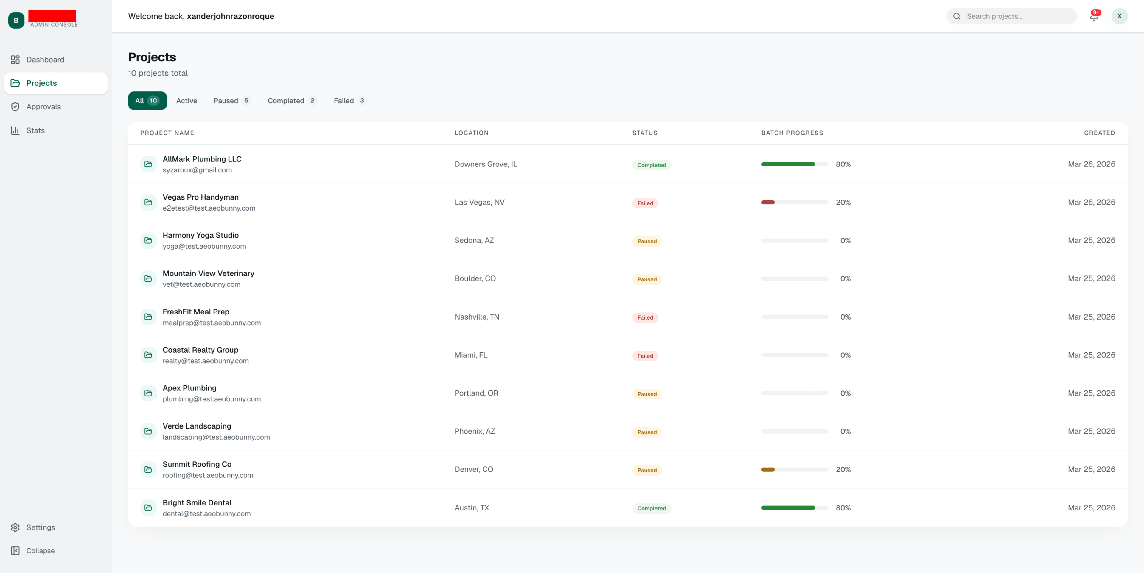Focus the Search projects field
This screenshot has height=573, width=1144.
1012,16
